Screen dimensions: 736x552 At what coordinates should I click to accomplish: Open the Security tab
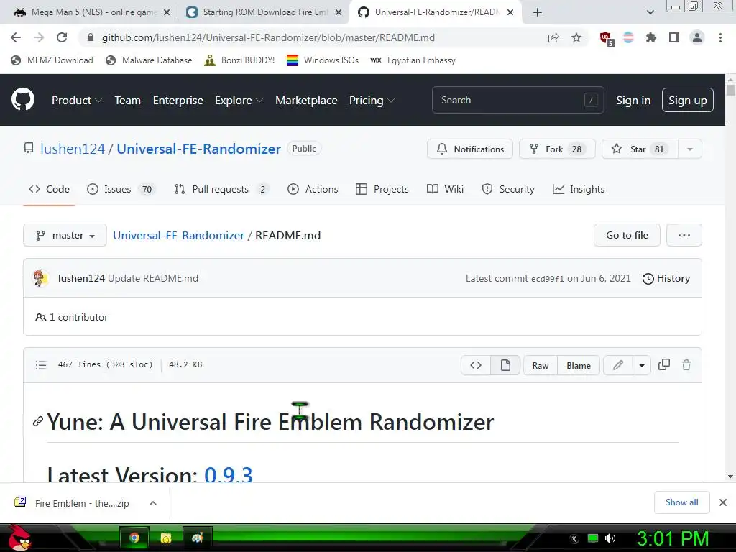point(508,189)
